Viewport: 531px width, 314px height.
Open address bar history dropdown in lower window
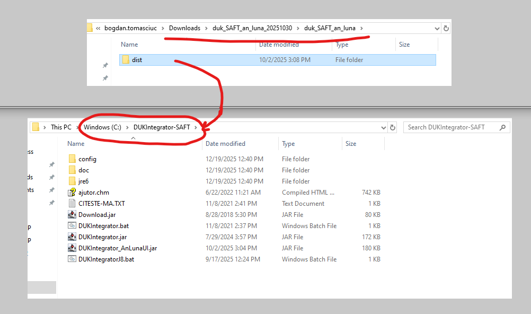coord(384,127)
